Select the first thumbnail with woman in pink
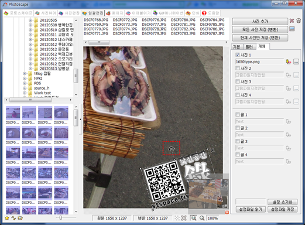 (x=13, y=113)
